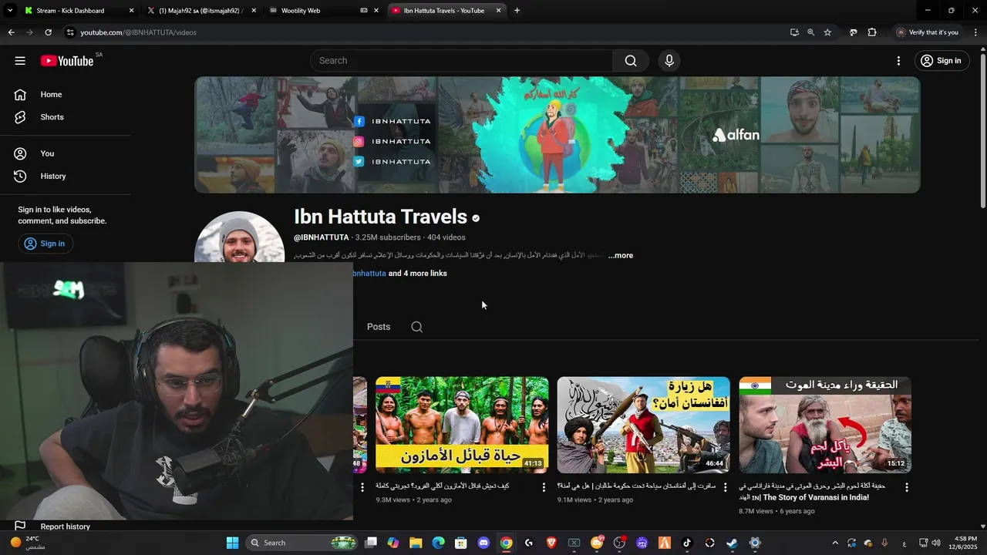Open File Explorer from the taskbar
Image resolution: width=987 pixels, height=555 pixels.
(416, 543)
